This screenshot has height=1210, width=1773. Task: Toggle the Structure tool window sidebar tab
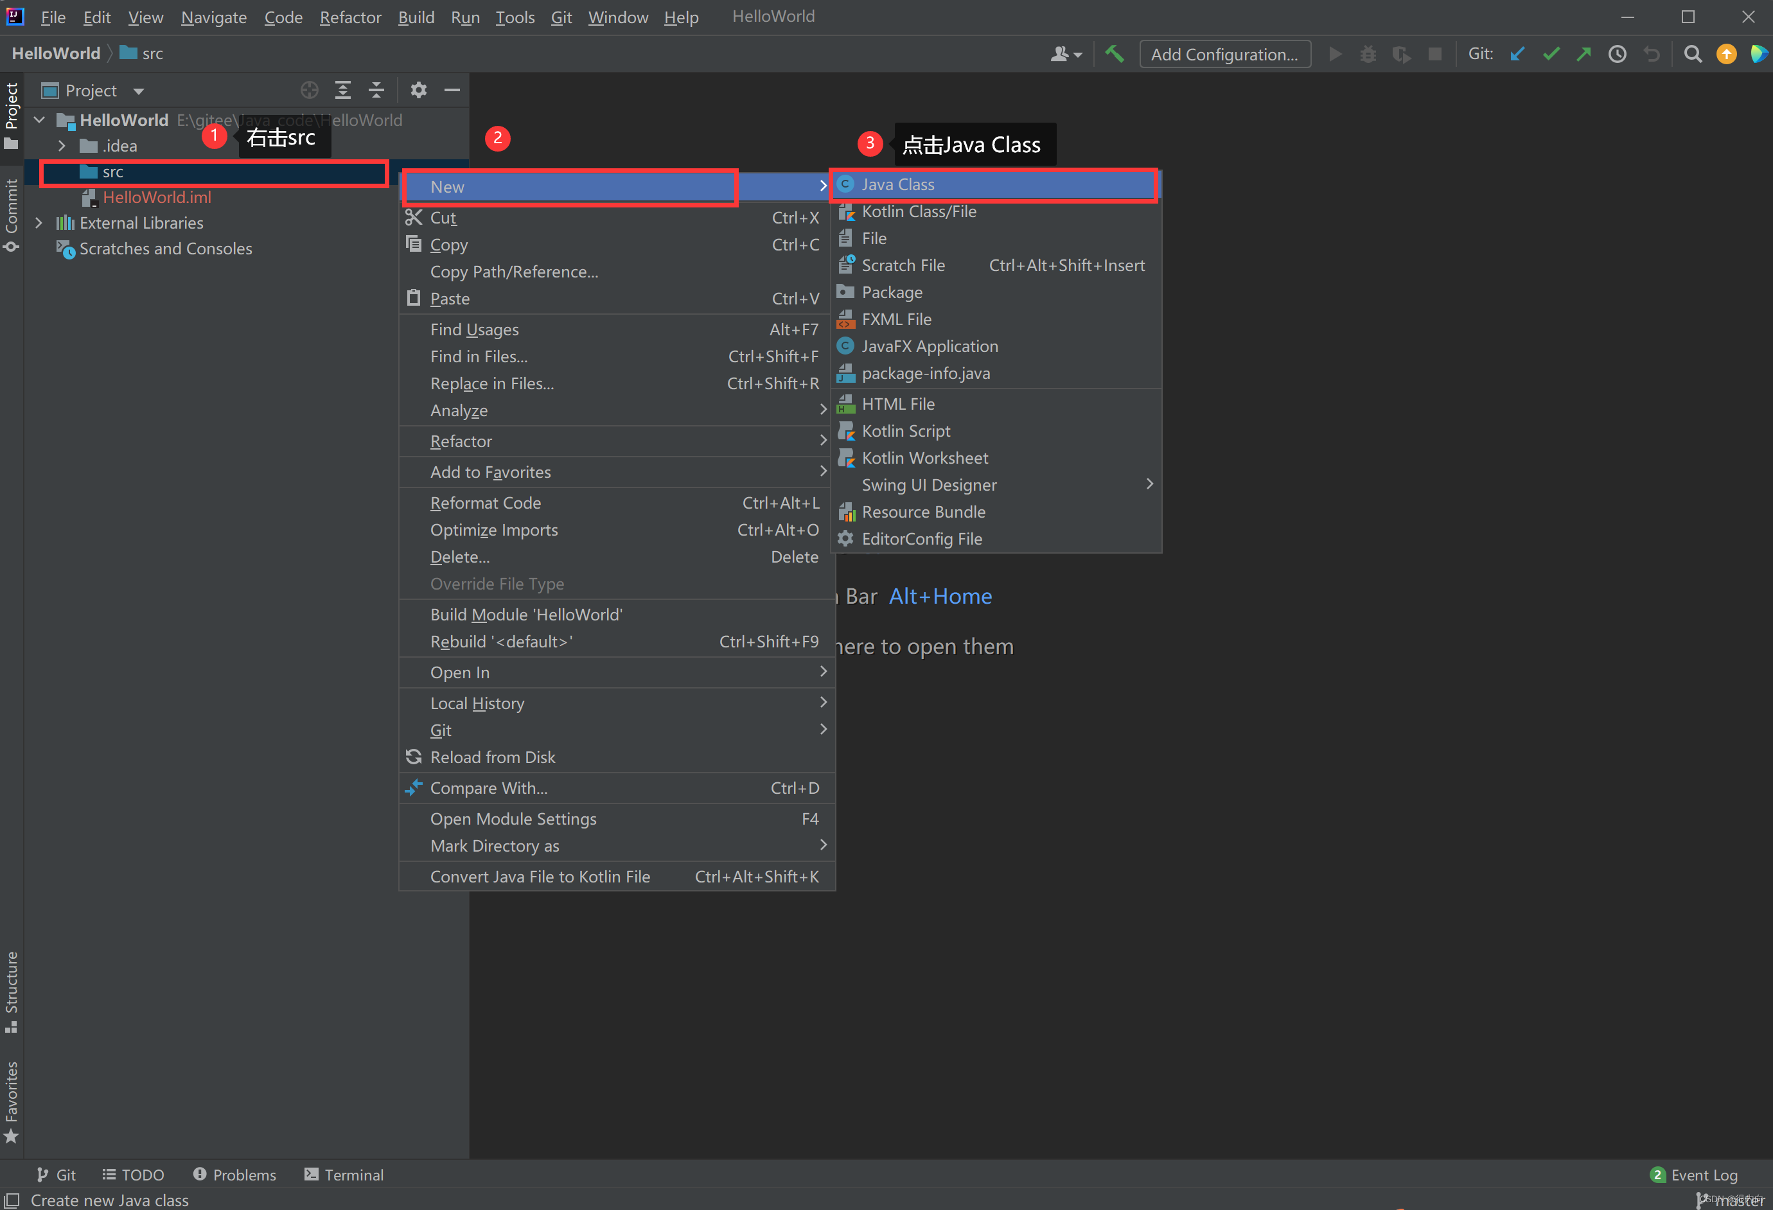(x=12, y=992)
